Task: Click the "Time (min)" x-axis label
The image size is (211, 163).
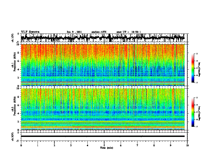Action: pos(107,148)
